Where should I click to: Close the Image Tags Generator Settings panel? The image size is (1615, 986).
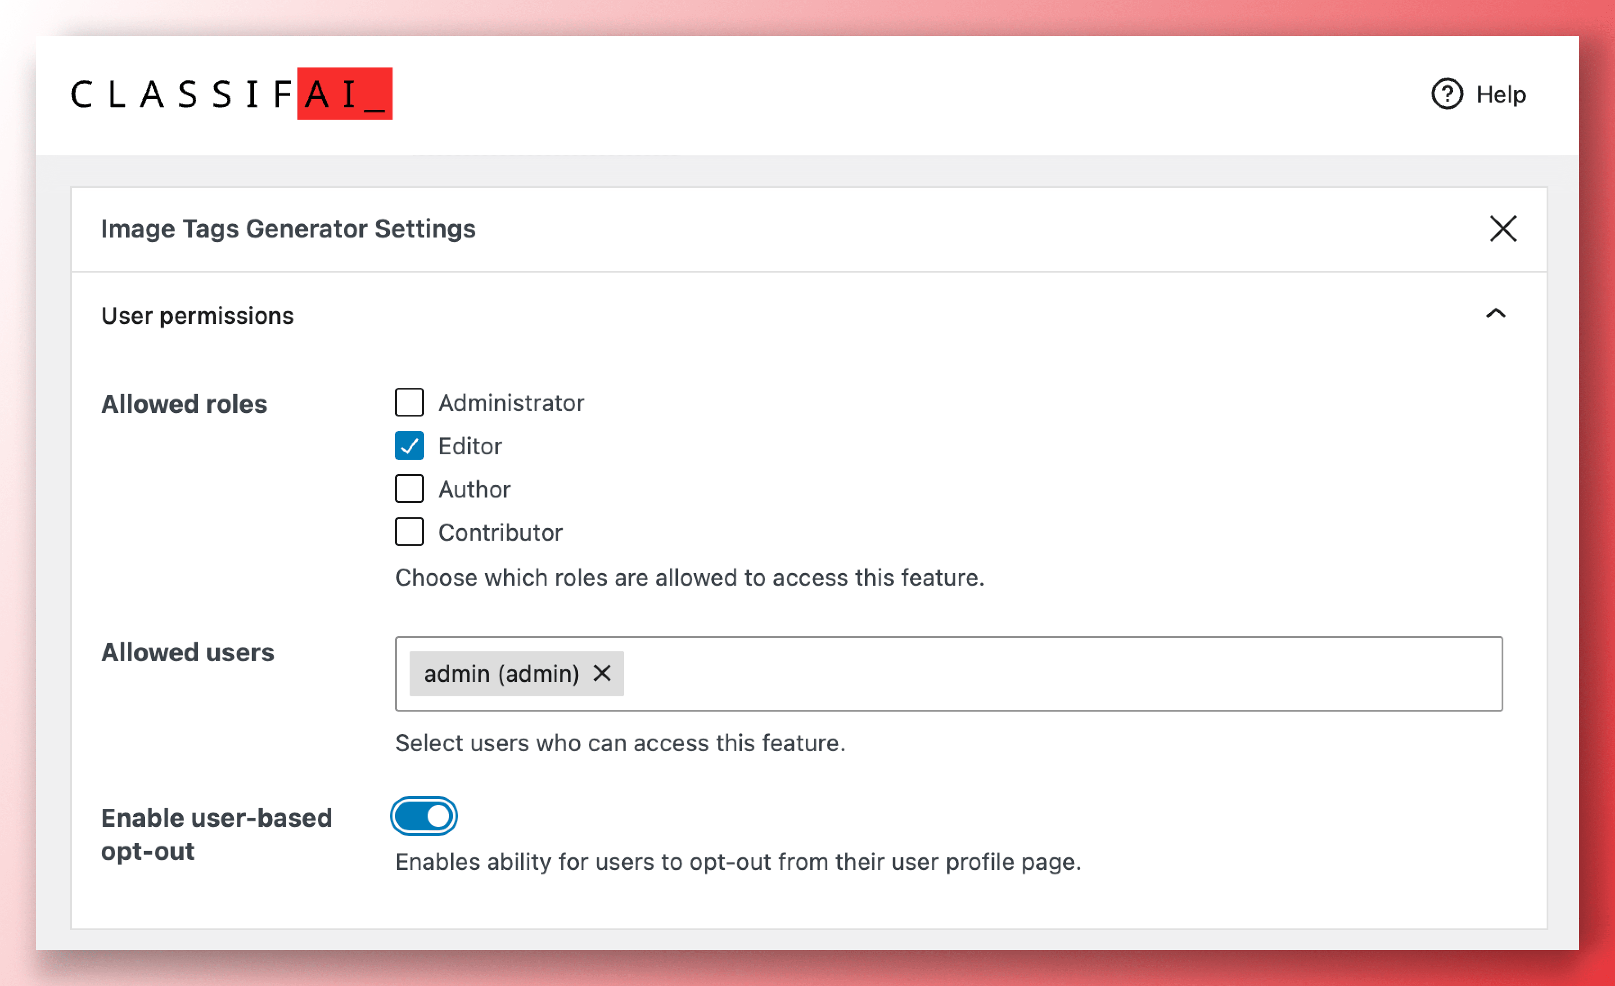1502,229
